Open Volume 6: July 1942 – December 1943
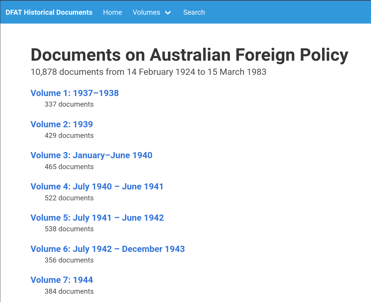 tap(108, 249)
